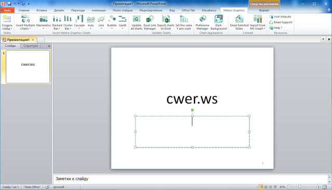Toggle Dark Background for charts

(x=218, y=22)
